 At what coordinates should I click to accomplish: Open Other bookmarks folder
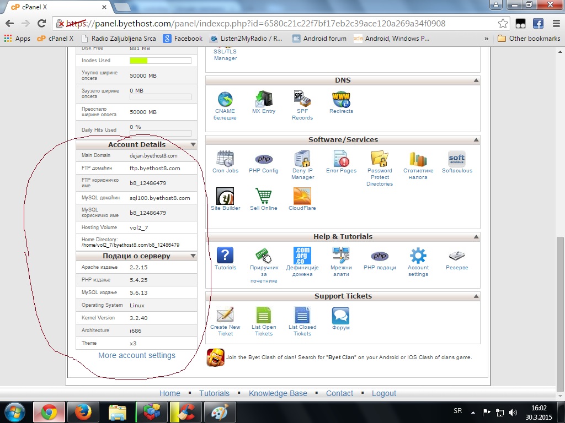tap(529, 39)
